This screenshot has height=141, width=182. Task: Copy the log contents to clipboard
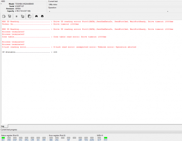29,16
